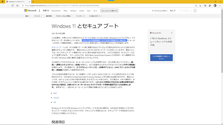Open the browser profile avatar
Image resolution: width=223 pixels, height=125 pixels.
(x=215, y=6)
